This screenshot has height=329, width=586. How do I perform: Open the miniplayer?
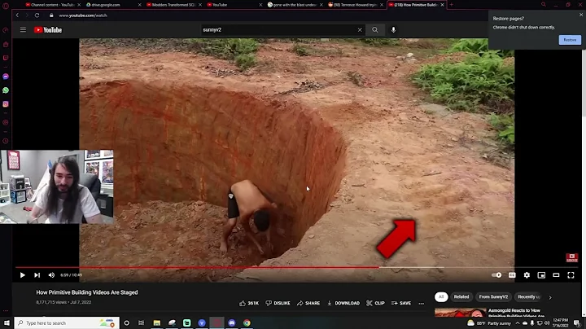pos(541,275)
